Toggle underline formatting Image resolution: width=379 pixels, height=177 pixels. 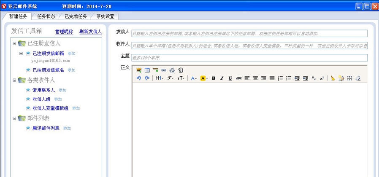(x=230, y=78)
